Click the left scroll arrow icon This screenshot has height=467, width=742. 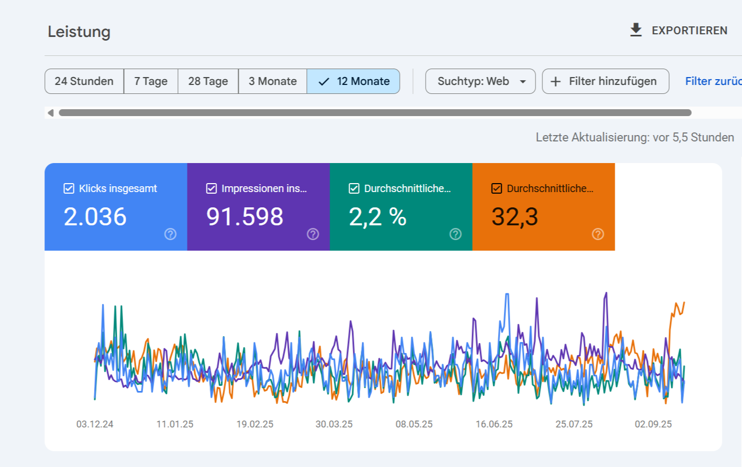click(51, 113)
